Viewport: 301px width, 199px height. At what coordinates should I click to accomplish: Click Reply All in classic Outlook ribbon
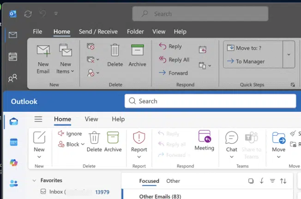click(x=174, y=60)
